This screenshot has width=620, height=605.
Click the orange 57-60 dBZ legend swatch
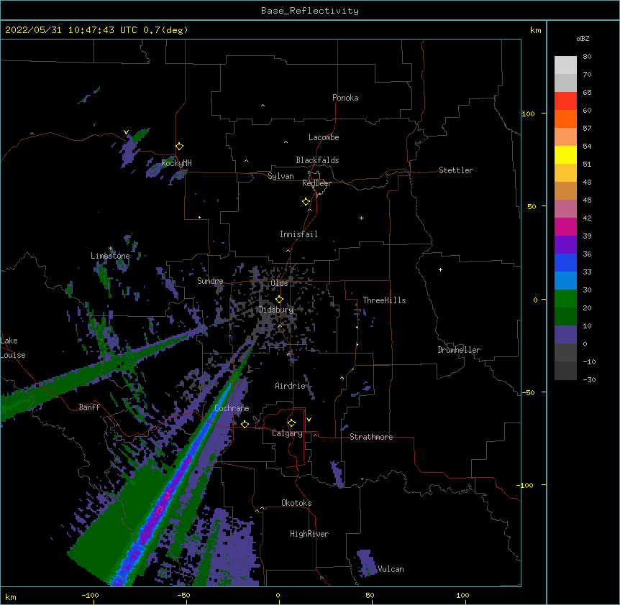point(565,119)
